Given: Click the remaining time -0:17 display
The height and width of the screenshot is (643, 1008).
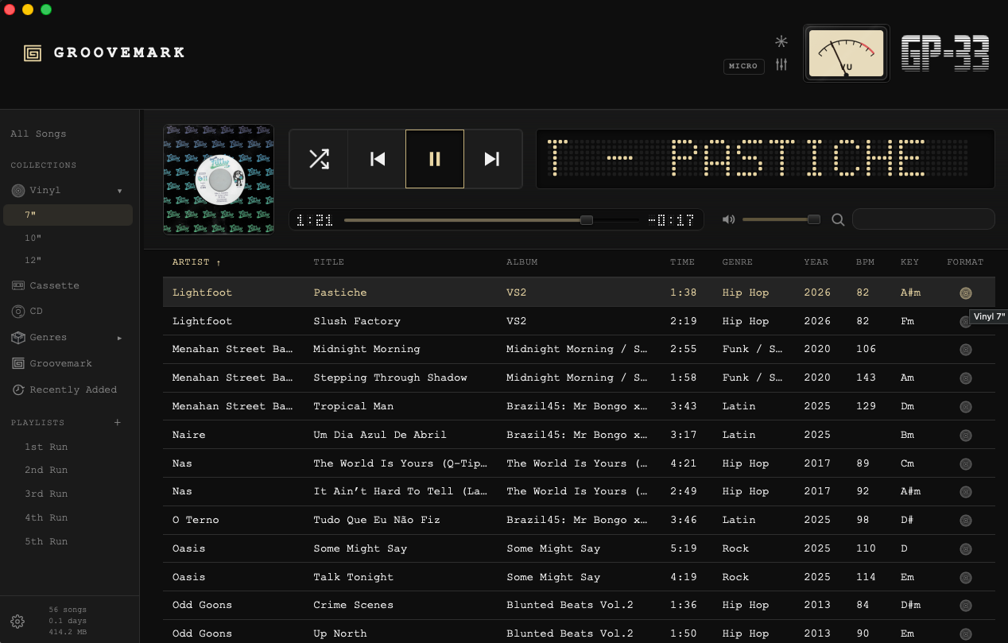Looking at the screenshot, I should click(x=672, y=220).
